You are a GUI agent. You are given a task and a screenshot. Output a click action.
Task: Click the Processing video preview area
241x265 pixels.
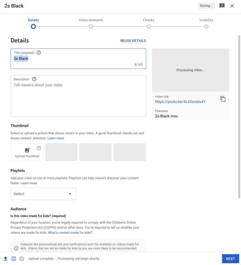(x=190, y=70)
